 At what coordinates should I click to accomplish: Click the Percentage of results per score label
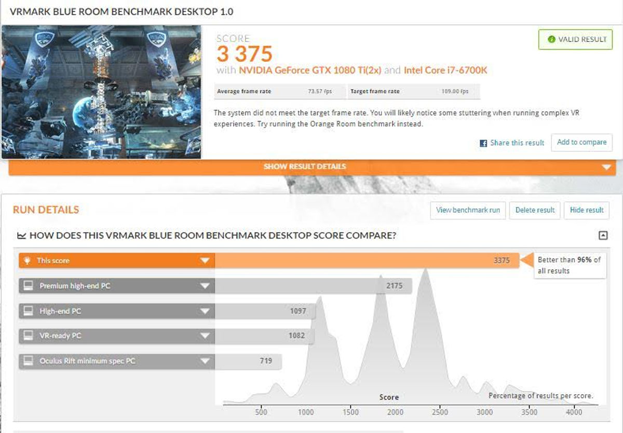click(540, 396)
